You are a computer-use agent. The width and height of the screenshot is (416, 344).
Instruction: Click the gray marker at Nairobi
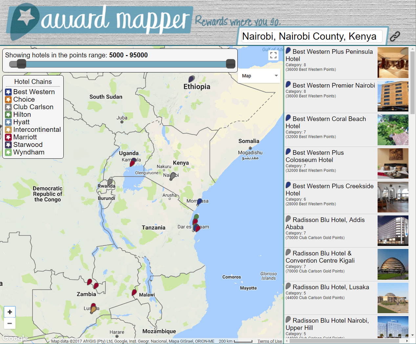coord(173,176)
